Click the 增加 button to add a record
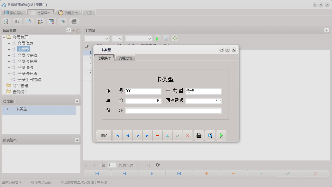Screen dimensions: 332x187 (x=103, y=135)
